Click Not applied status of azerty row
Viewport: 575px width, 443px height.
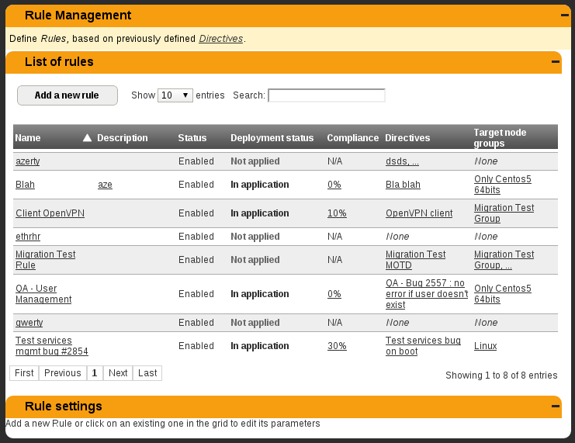coord(255,161)
